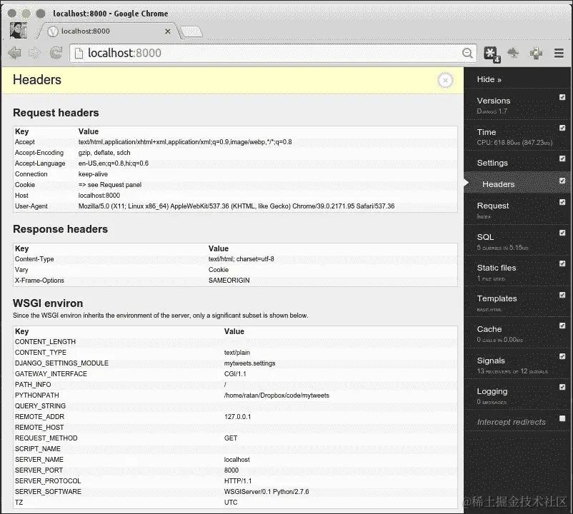Click the zoom magnifier icon in address bar
573x514 pixels.
(467, 54)
